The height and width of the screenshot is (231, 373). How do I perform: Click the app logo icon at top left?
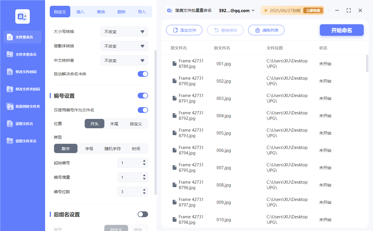pyautogui.click(x=22, y=16)
